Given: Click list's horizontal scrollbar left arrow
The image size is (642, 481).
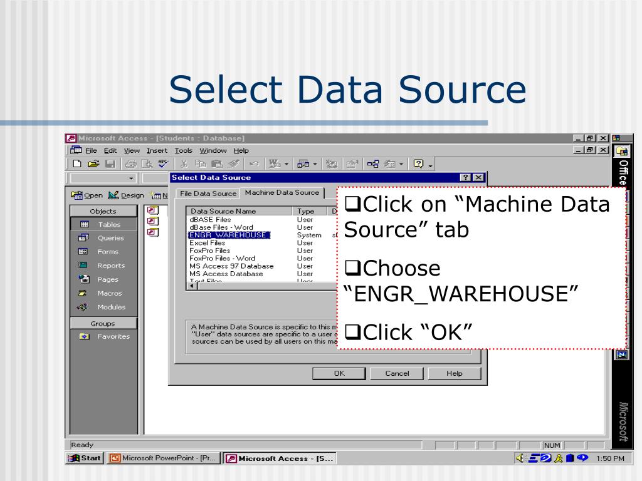Looking at the screenshot, I should pos(192,286).
